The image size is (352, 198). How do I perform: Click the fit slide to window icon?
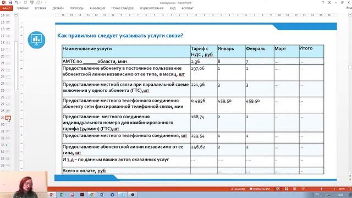tap(349, 189)
